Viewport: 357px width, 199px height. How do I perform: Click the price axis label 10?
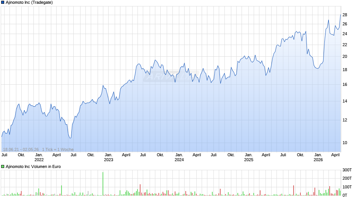[345, 143]
